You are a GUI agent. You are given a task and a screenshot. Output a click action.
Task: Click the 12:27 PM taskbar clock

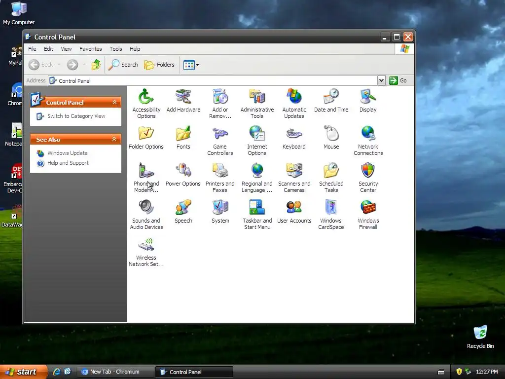coord(487,372)
